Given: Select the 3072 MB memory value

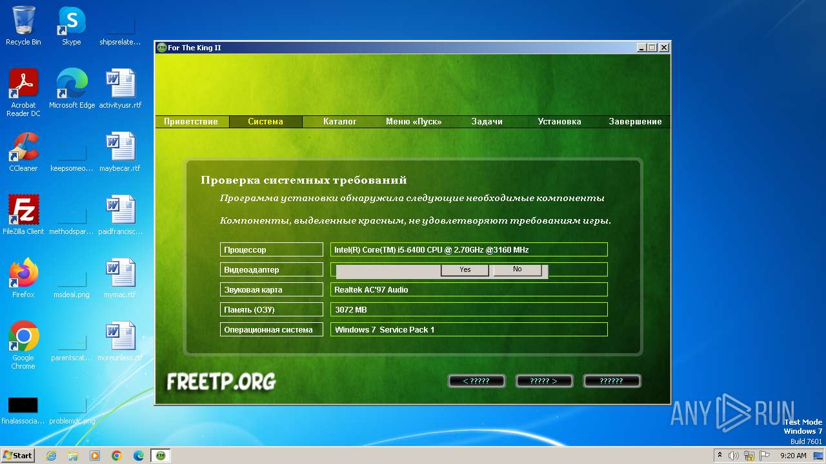Looking at the screenshot, I should pos(469,309).
